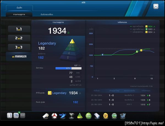
Task: Open the chat messages icon with N badge
Action: (16, 115)
